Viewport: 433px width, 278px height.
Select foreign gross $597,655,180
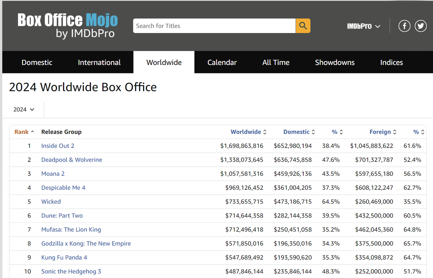374,174
